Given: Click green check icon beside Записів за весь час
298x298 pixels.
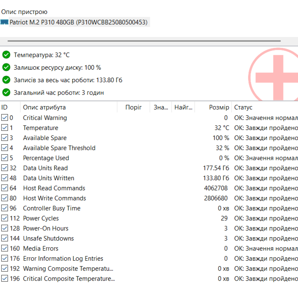Looking at the screenshot, I should (x=6, y=80).
